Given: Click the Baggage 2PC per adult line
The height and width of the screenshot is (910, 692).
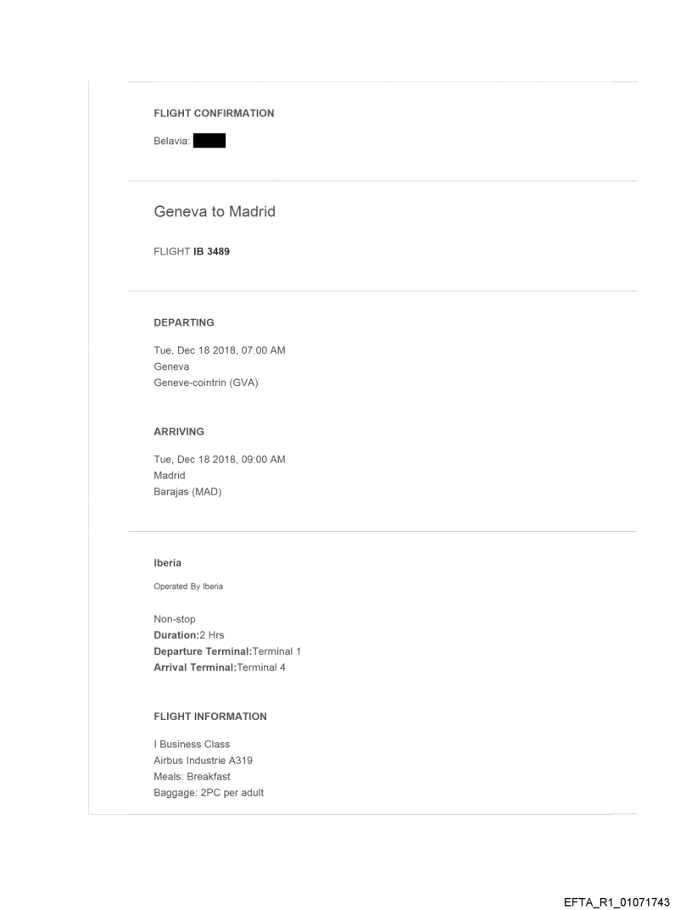Looking at the screenshot, I should coord(203,792).
